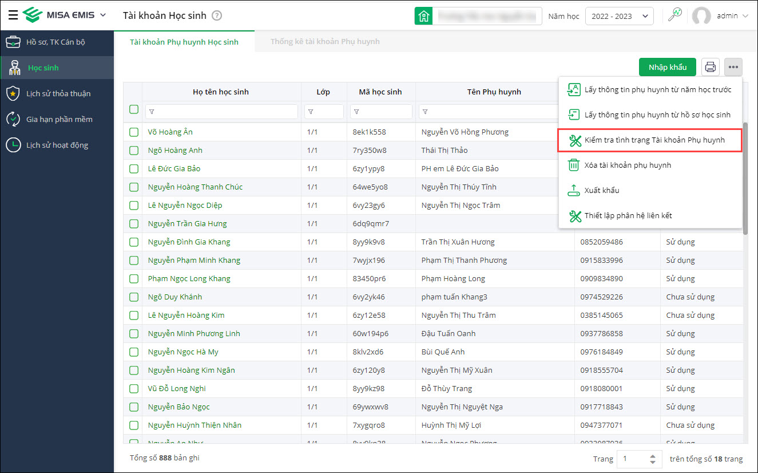Image resolution: width=758 pixels, height=473 pixels.
Task: Open Gia hạn phần mềm in sidebar
Action: (59, 119)
